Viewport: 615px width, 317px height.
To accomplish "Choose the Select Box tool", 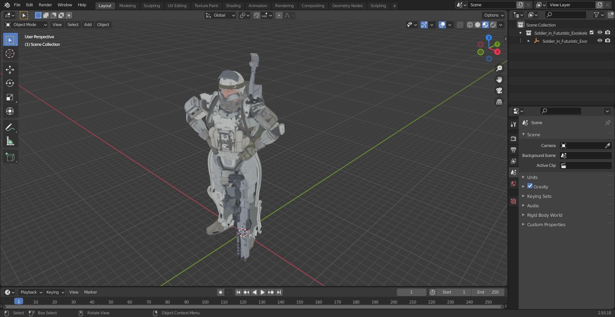I will [x=10, y=40].
